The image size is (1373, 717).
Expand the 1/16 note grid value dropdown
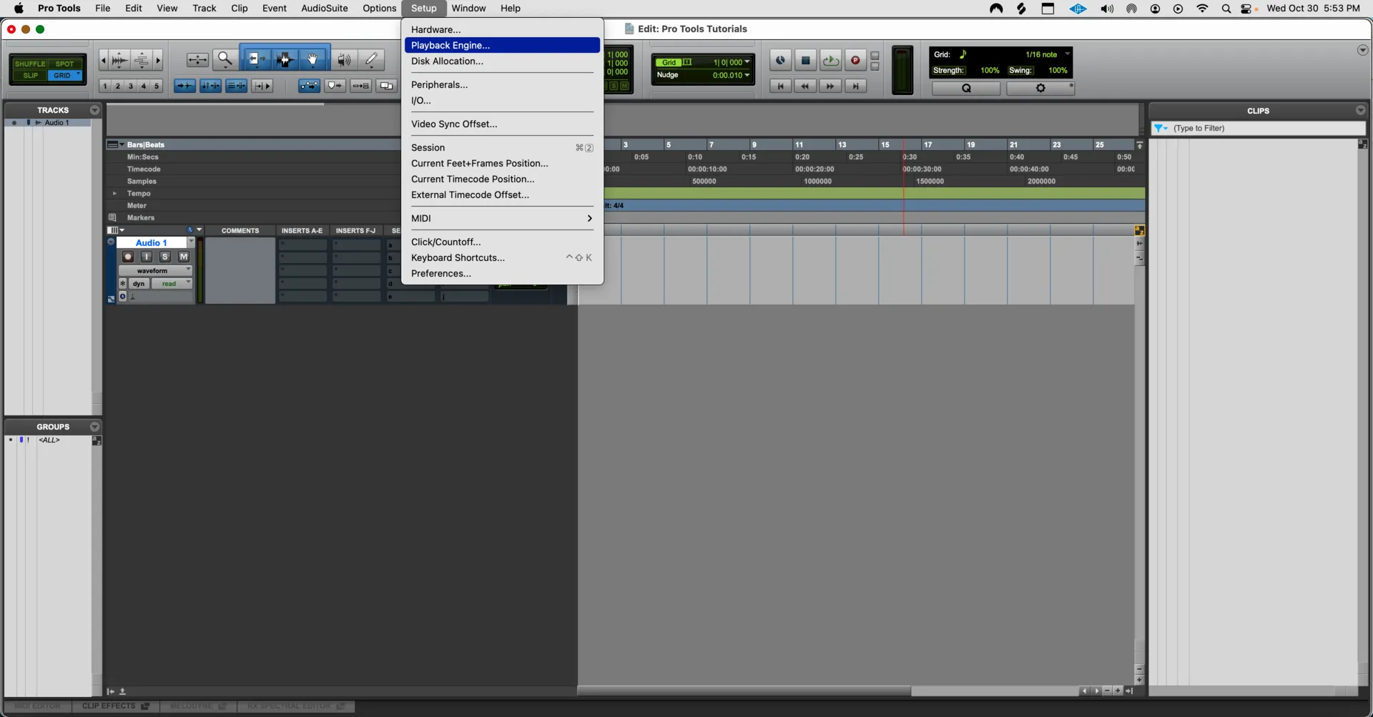point(1067,54)
